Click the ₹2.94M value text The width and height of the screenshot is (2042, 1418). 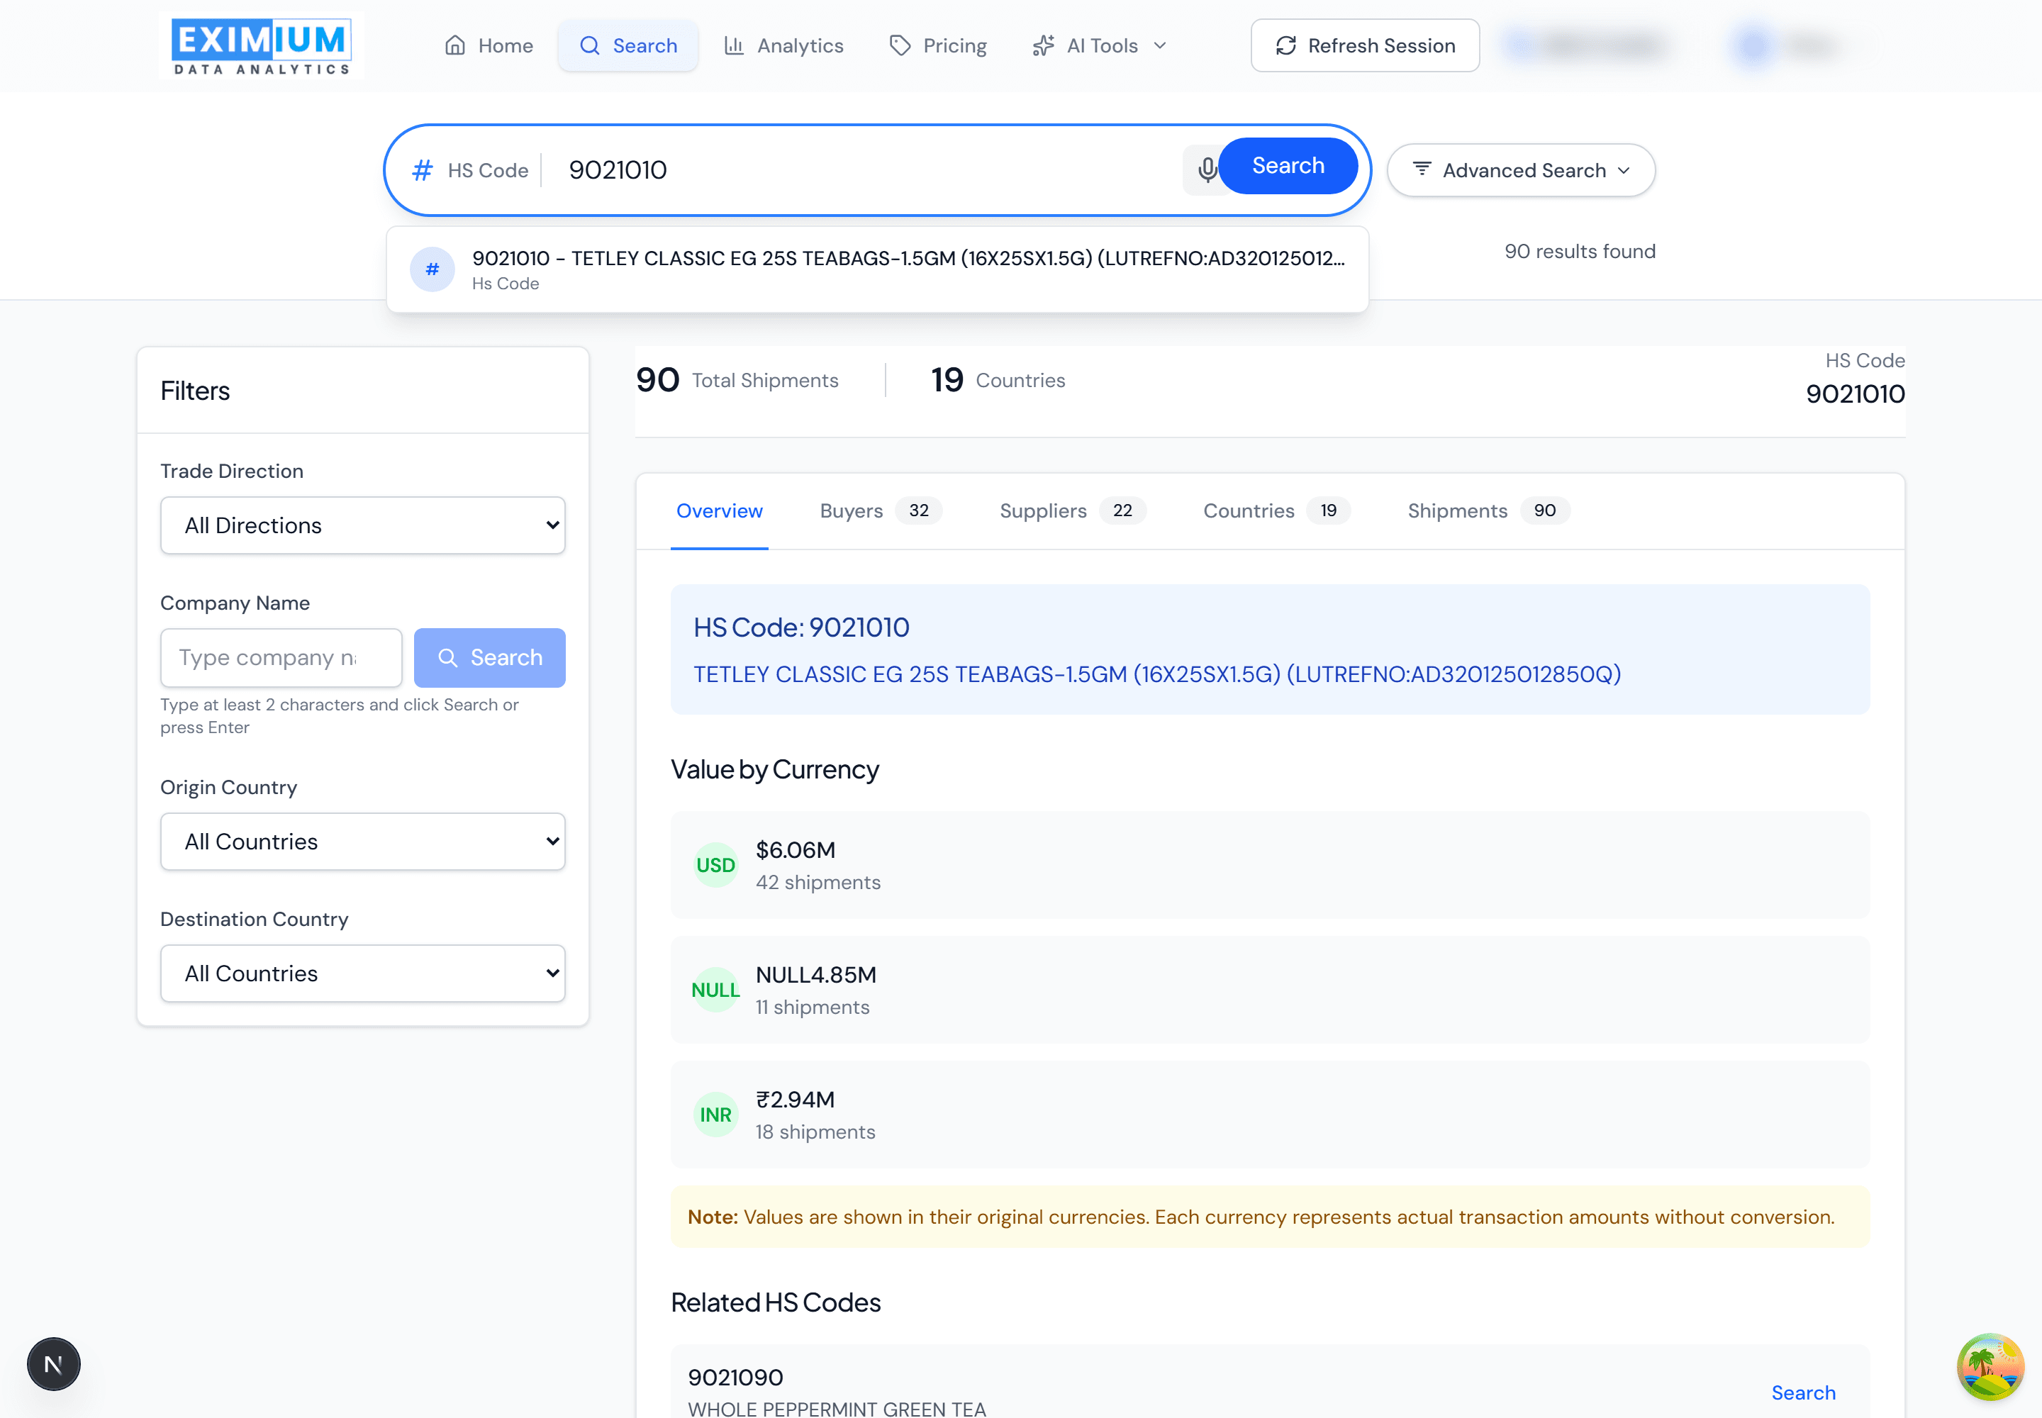pyautogui.click(x=796, y=1100)
